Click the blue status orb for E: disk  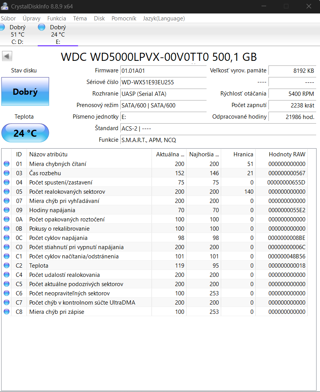click(x=42, y=27)
